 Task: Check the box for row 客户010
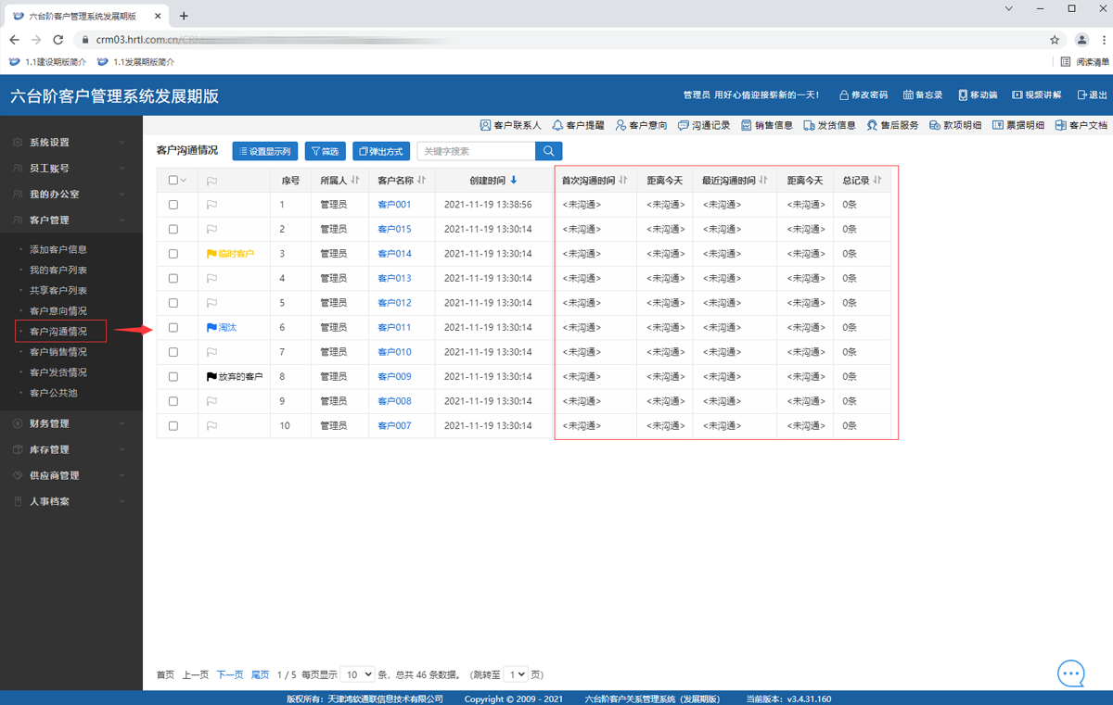tap(173, 352)
